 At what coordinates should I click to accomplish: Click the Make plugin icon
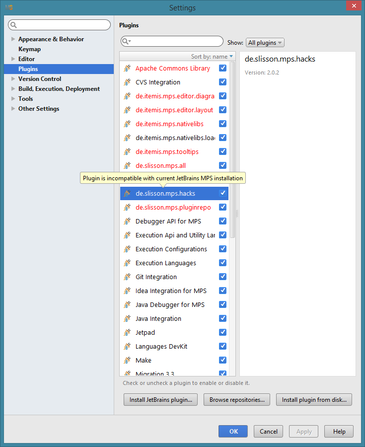[x=127, y=361]
